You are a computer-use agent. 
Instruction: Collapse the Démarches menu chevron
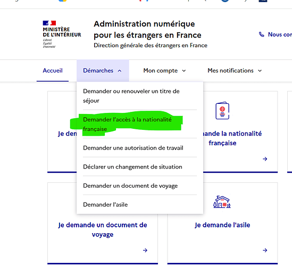(x=120, y=70)
